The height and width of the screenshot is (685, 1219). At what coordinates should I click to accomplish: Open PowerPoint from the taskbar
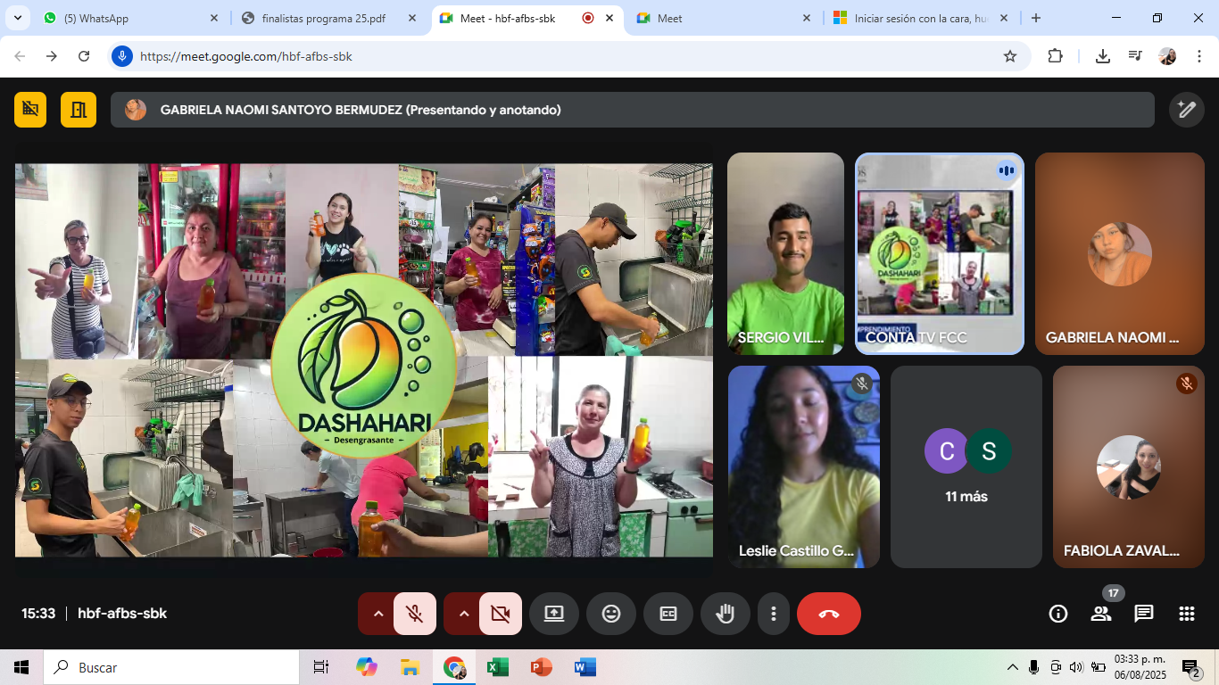[x=541, y=667]
